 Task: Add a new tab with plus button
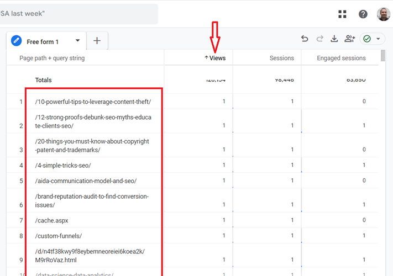97,40
